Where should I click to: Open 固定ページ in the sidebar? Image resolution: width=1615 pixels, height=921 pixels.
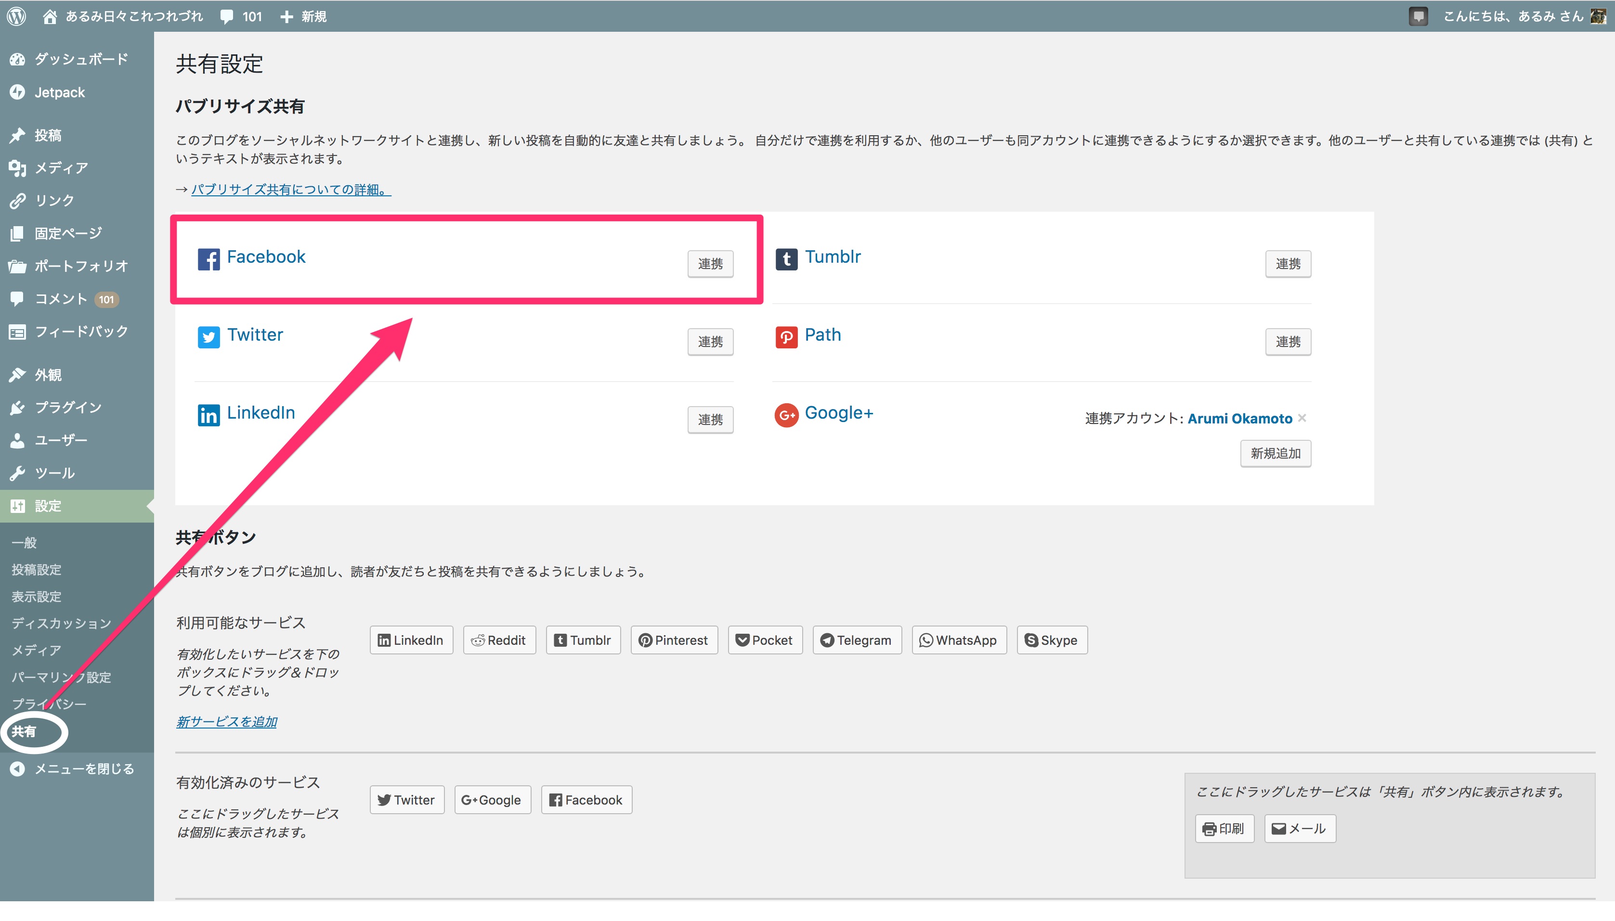click(x=77, y=233)
